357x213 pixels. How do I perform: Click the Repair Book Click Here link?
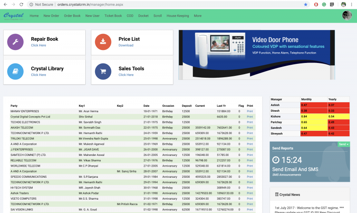(38, 46)
